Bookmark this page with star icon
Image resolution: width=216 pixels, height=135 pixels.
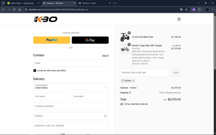186,9
